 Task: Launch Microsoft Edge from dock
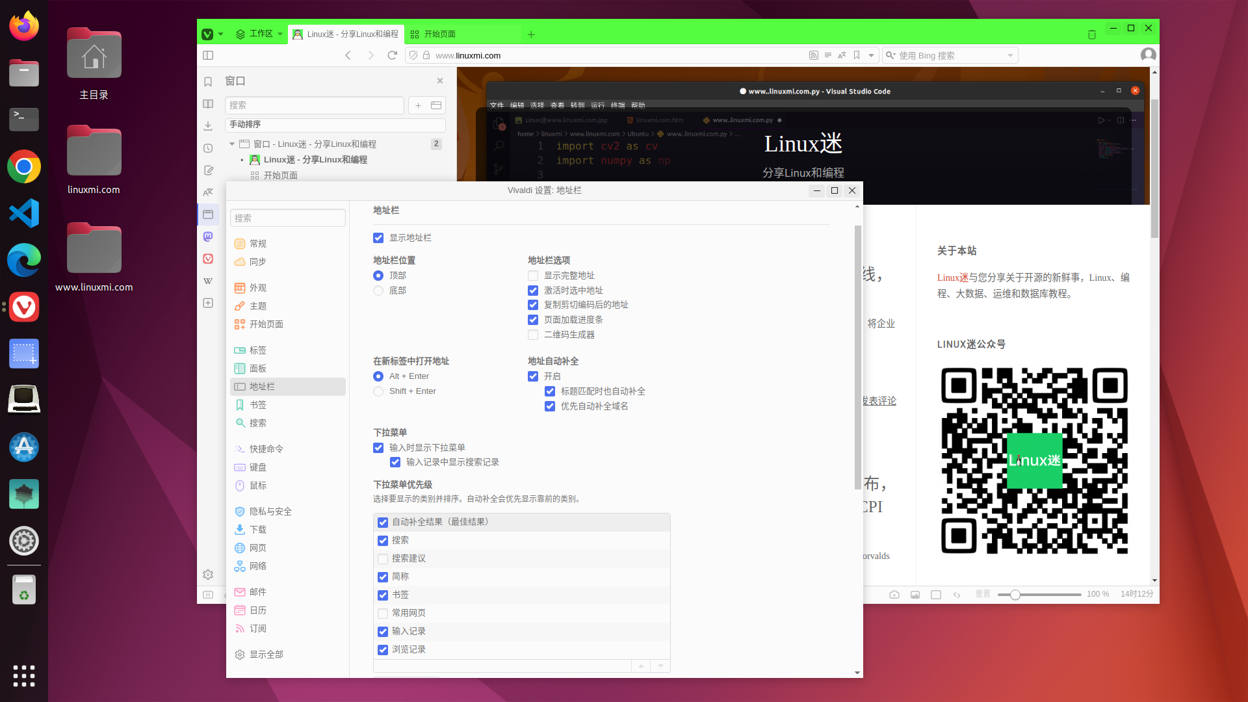pos(24,260)
